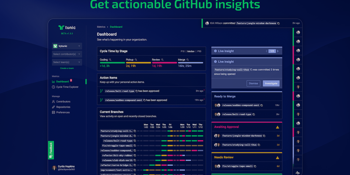Viewport: 350px width, 175px height.
Task: Click Needs Review warning triangle icon
Action: tap(278, 158)
